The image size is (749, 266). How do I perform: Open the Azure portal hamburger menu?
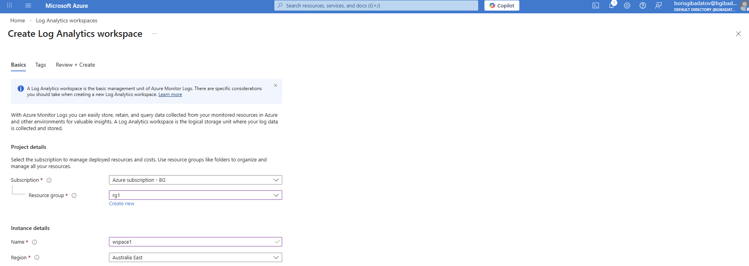click(x=28, y=5)
